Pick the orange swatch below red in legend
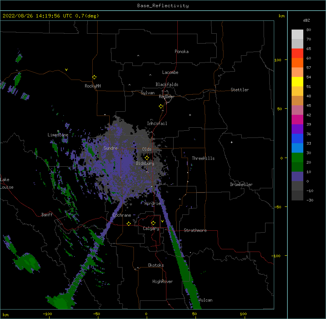This screenshot has height=319, width=326. (x=297, y=63)
